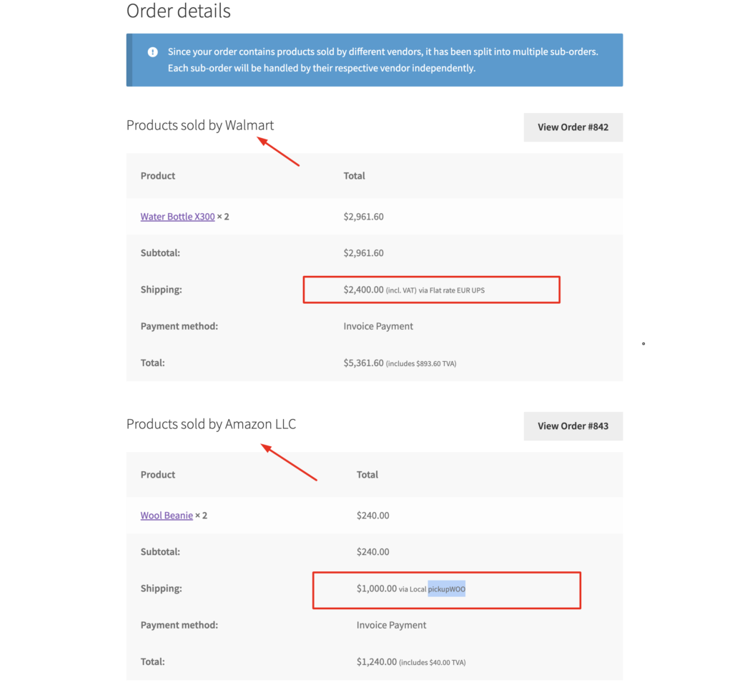
Task: Click the Amazon shipping amount $1,000.00
Action: click(x=376, y=588)
